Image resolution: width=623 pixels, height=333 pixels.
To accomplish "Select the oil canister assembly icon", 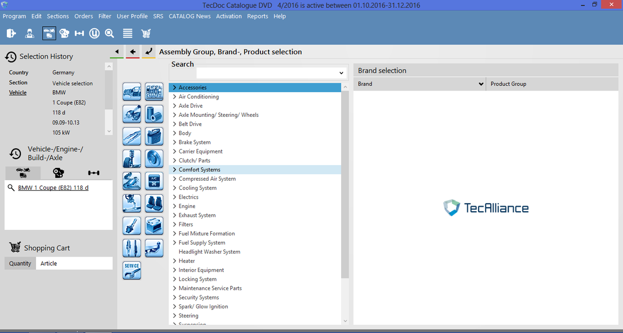I will coord(154,136).
